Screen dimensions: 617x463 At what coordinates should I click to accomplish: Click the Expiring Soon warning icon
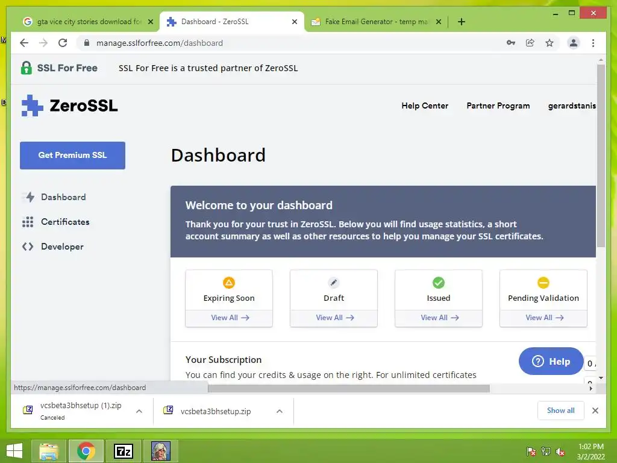[228, 283]
